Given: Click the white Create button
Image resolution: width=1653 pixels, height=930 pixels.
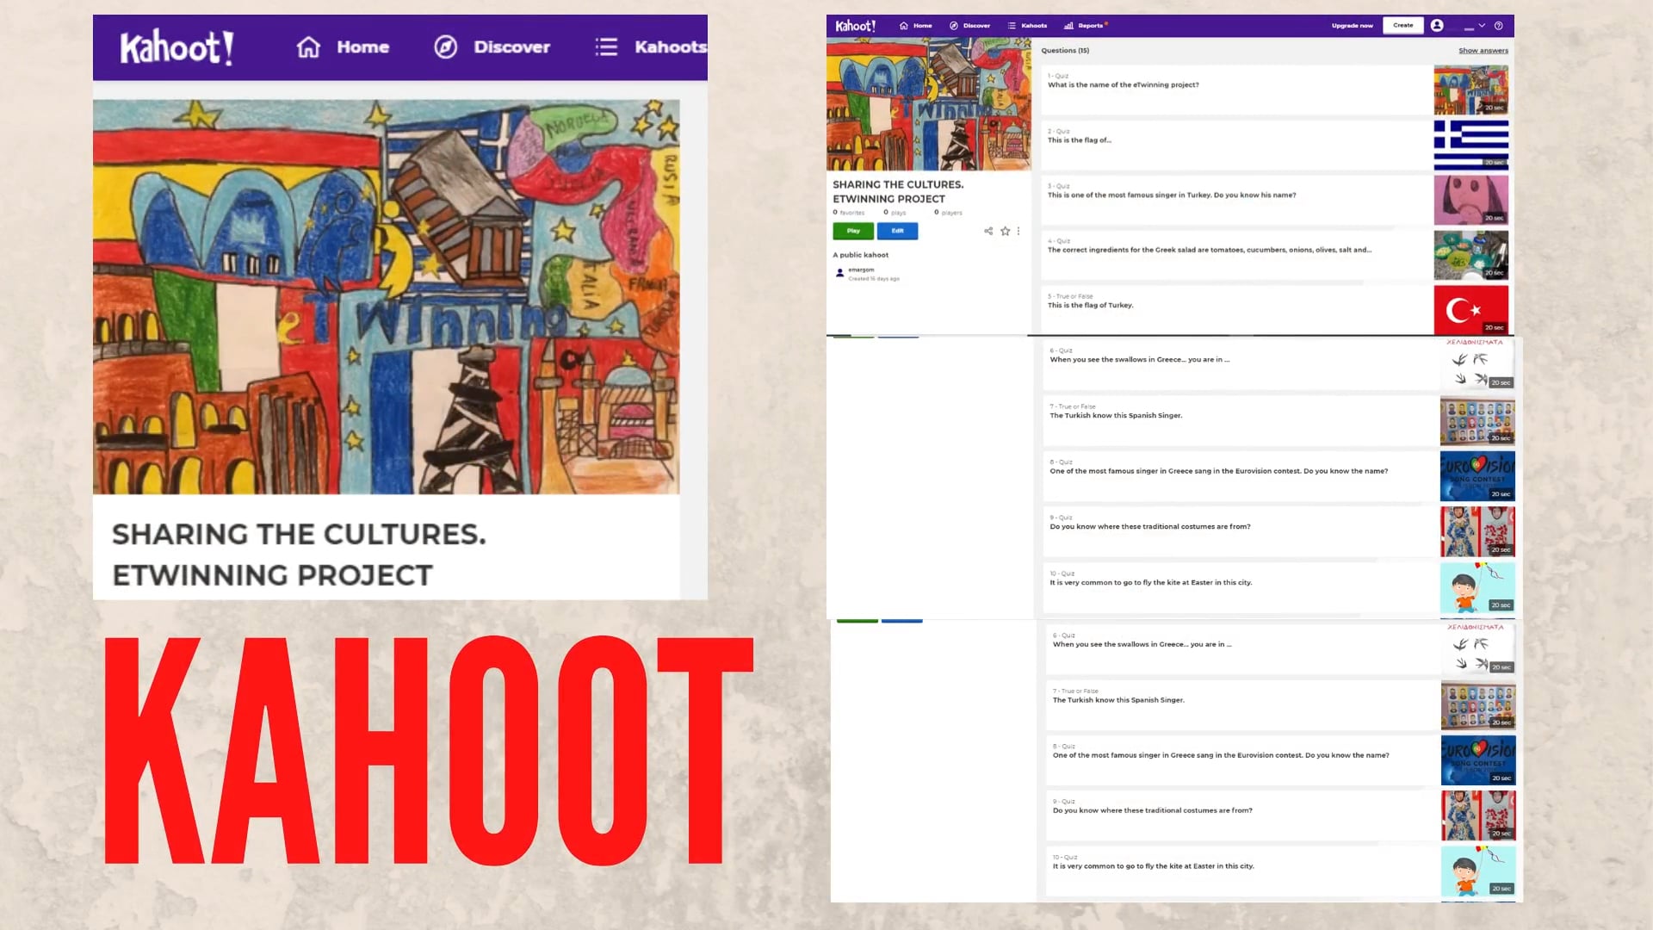Looking at the screenshot, I should [x=1403, y=26].
